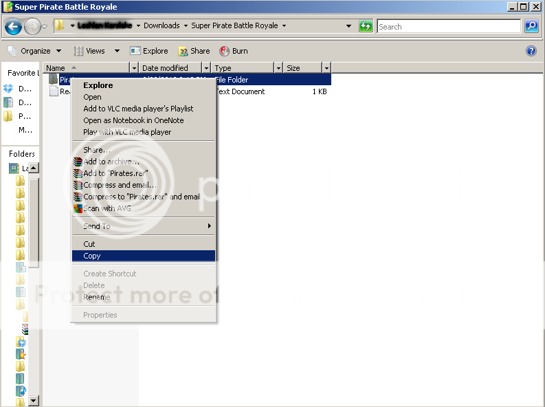
Task: Choose Cut from the context menu
Action: click(x=89, y=244)
